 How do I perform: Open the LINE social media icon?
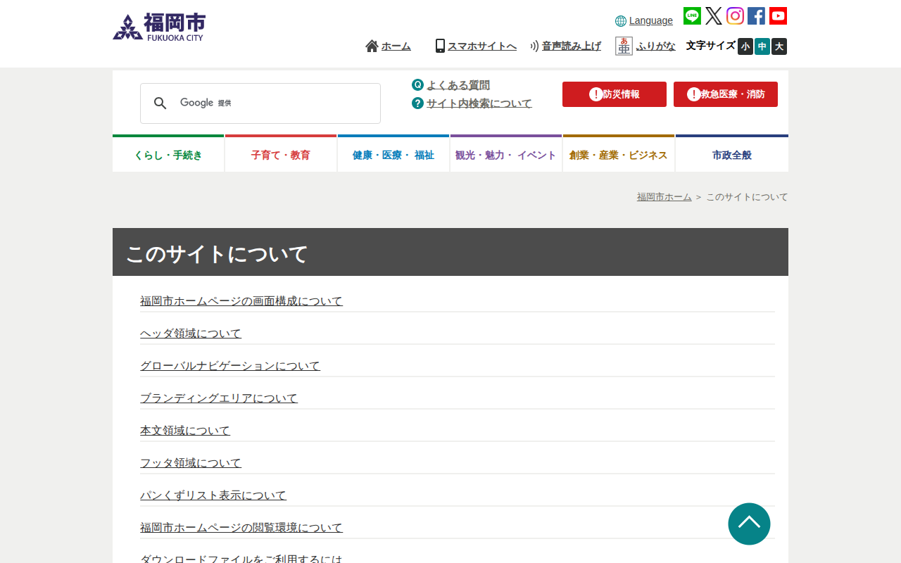692,16
